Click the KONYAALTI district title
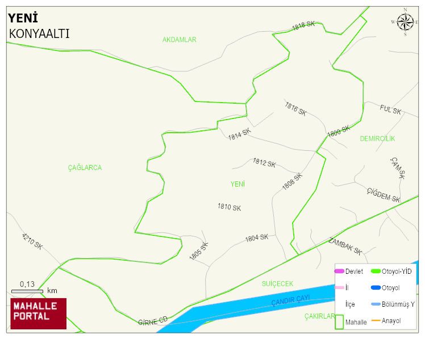Viewport: 425px width, 339px height. pyautogui.click(x=39, y=34)
